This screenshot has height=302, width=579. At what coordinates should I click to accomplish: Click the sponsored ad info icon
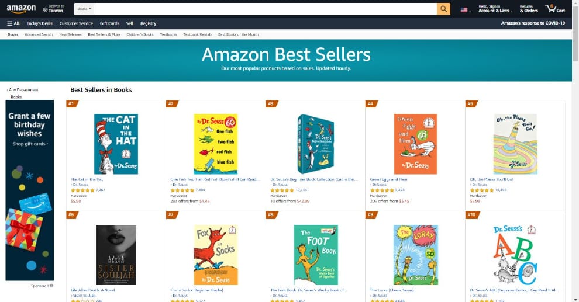51,286
